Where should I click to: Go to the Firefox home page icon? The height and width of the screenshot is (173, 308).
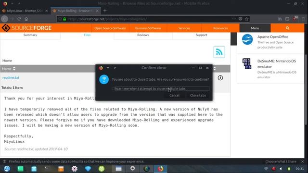[x=26, y=19]
